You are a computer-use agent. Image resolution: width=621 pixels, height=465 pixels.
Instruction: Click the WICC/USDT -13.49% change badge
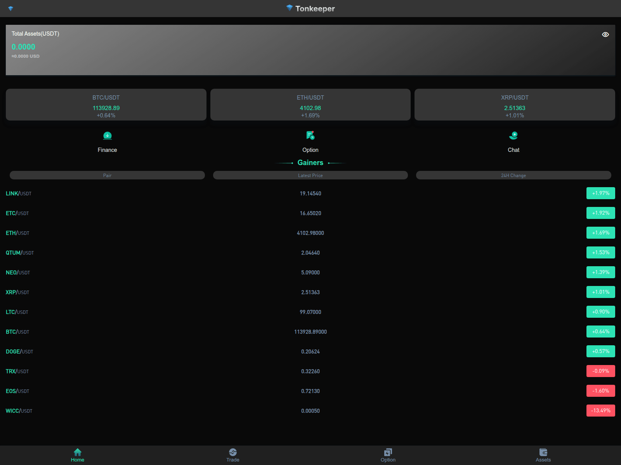[x=600, y=410]
